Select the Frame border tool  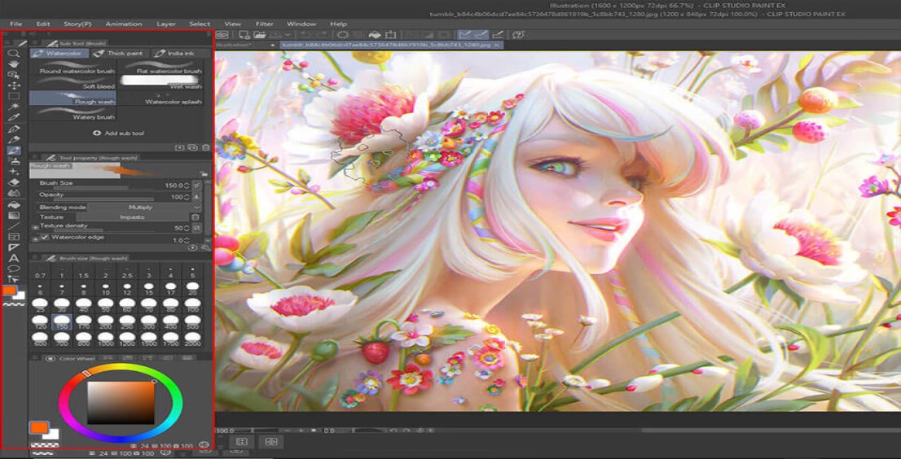14,236
